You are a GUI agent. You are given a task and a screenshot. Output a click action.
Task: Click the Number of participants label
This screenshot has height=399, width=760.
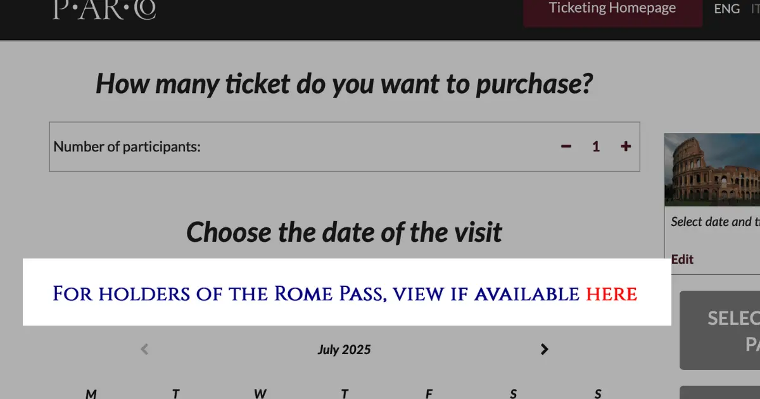click(x=127, y=147)
